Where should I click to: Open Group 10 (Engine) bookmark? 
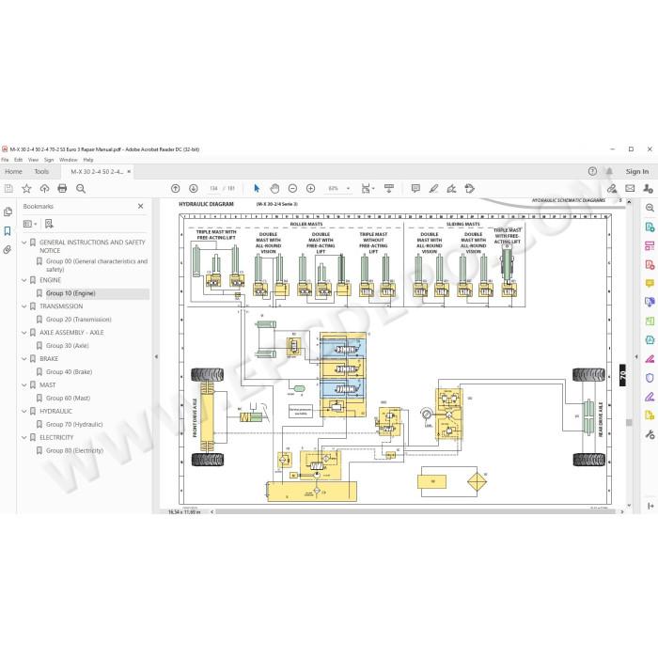pyautogui.click(x=70, y=293)
